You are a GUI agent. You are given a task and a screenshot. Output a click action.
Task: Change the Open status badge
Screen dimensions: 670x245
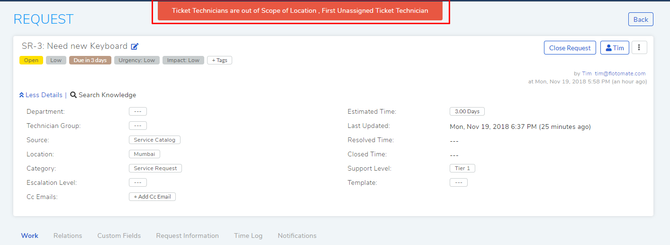point(31,60)
